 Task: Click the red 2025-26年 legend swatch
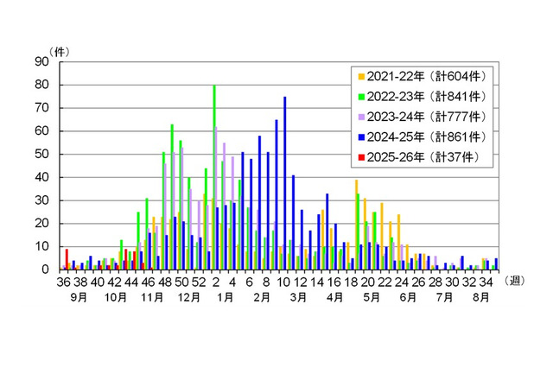360,157
